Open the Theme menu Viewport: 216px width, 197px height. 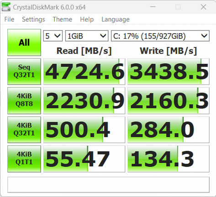63,20
